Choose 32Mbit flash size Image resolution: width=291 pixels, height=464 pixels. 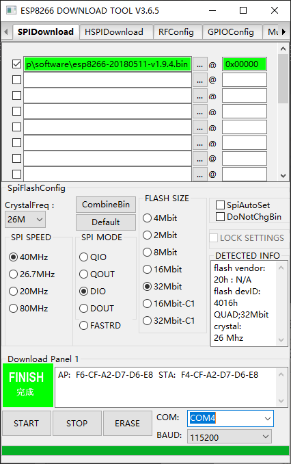click(x=162, y=287)
